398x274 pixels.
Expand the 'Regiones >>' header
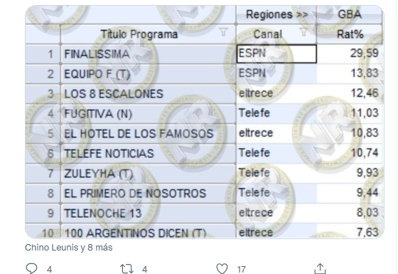click(x=276, y=14)
